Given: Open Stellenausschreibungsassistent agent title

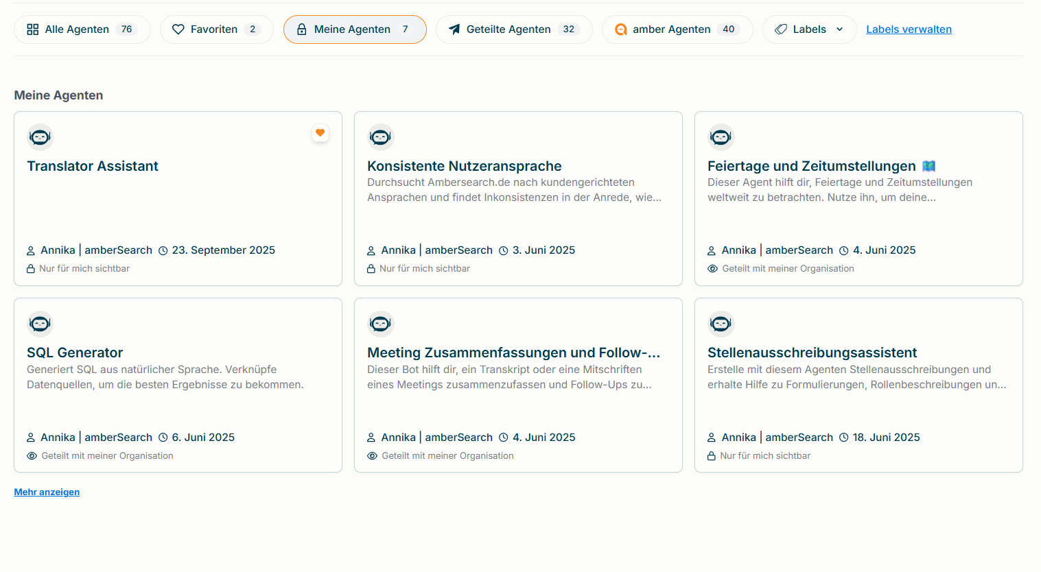Looking at the screenshot, I should [812, 353].
